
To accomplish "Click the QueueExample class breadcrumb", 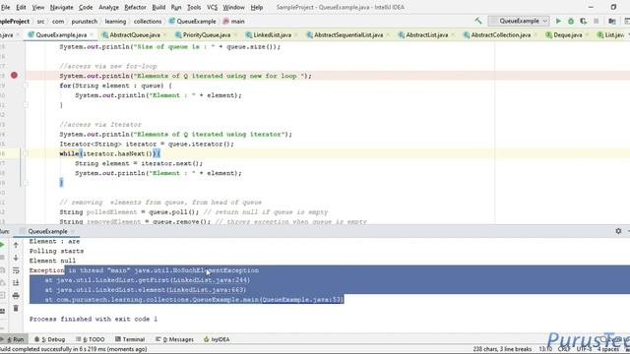I will click(x=193, y=22).
